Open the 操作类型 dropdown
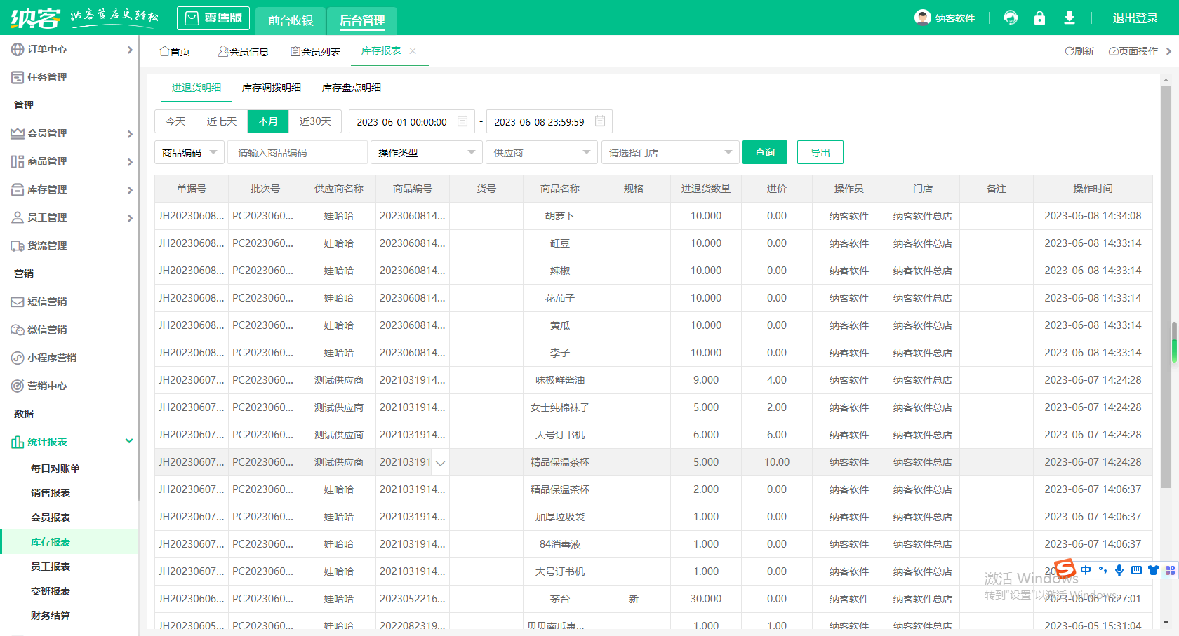Screen dimensions: 1179x636 pyautogui.click(x=426, y=152)
